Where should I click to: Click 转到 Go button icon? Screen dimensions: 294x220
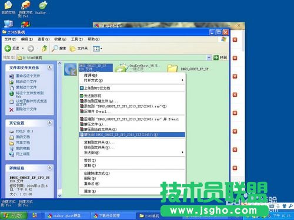pyautogui.click(x=216, y=57)
